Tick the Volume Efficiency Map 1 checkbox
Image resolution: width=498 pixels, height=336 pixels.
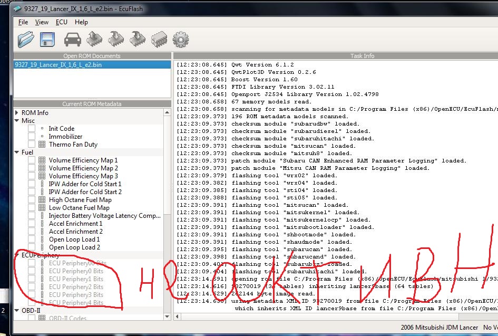point(32,160)
